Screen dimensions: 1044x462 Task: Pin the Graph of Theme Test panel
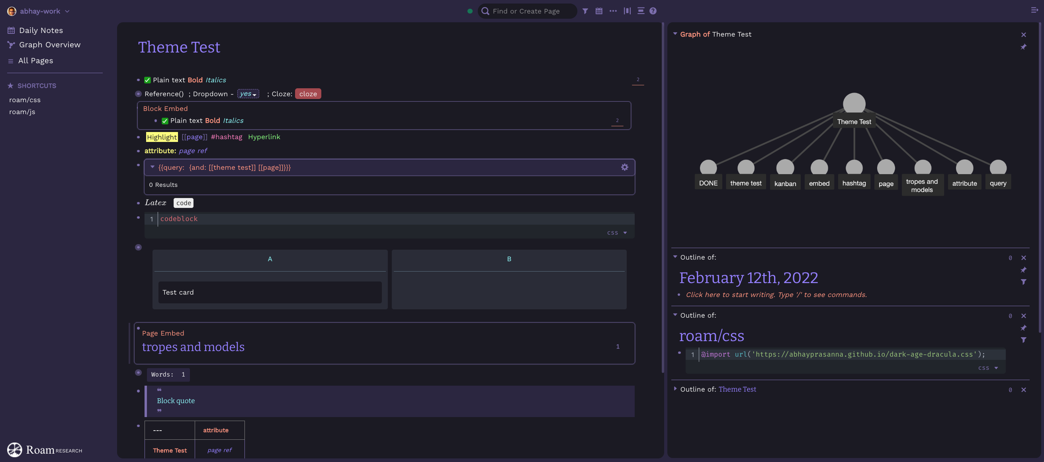point(1023,47)
